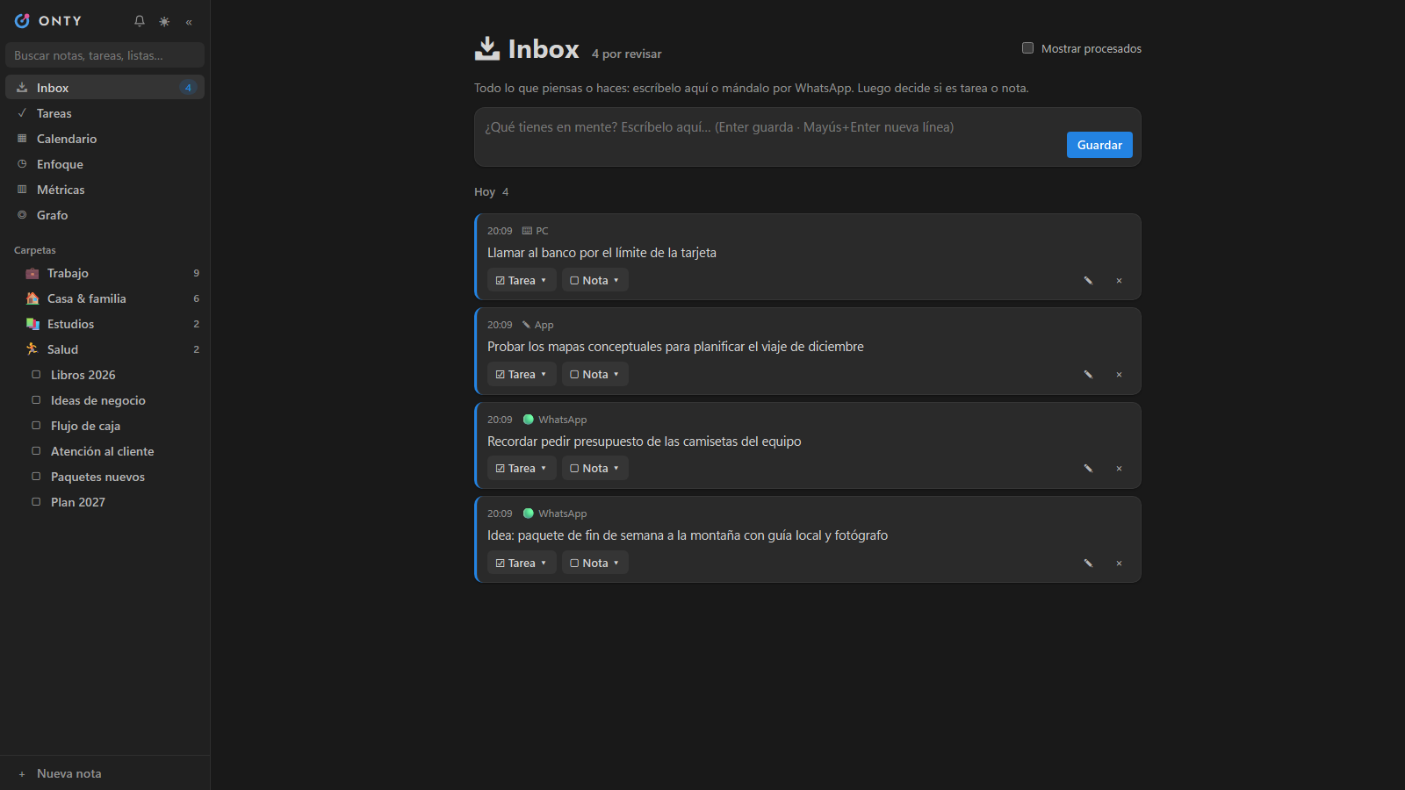Click the Salud runner icon
This screenshot has width=1405, height=790.
(32, 349)
